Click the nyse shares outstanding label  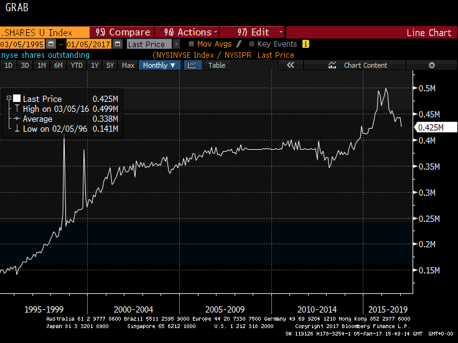coord(45,55)
